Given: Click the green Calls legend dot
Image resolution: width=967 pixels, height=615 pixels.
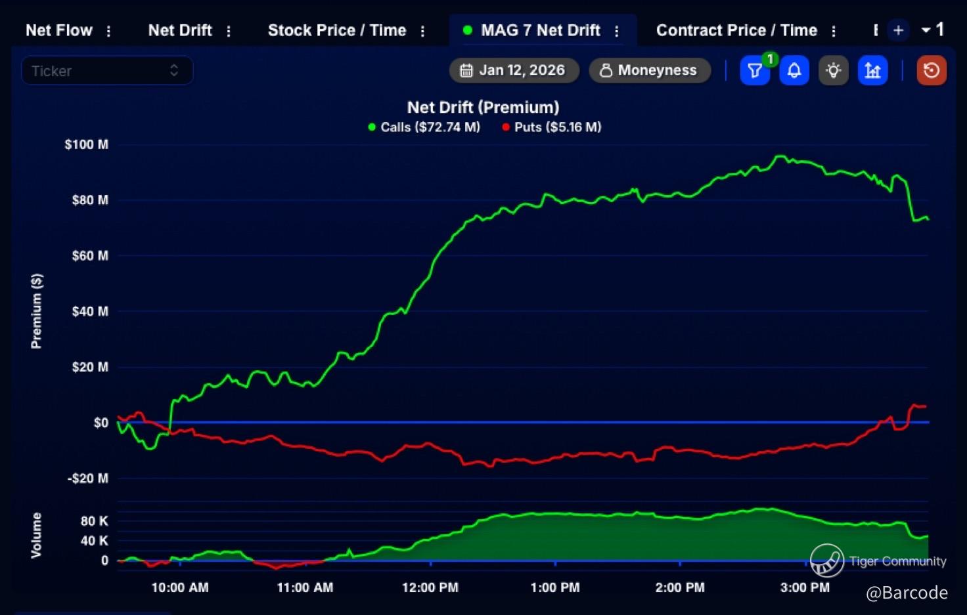Looking at the screenshot, I should 372,127.
